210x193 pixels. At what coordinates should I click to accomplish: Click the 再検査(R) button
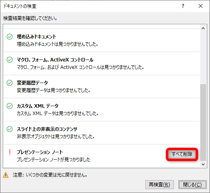159,185
